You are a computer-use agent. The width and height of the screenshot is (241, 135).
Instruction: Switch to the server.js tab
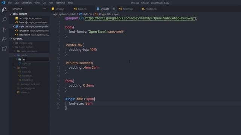60,9
